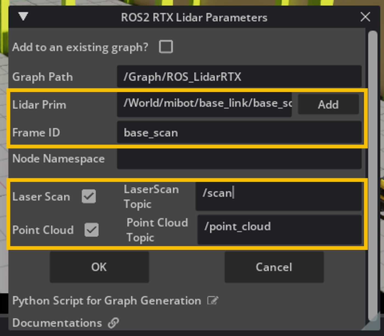Click the 'Laser Scan' label
The image size is (384, 336).
[41, 197]
